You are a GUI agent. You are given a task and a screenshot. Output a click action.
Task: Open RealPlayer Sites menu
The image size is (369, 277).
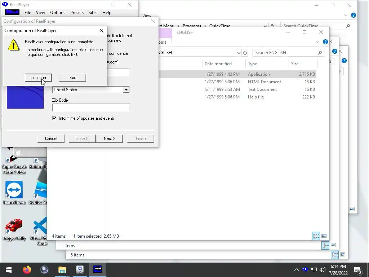(x=93, y=13)
